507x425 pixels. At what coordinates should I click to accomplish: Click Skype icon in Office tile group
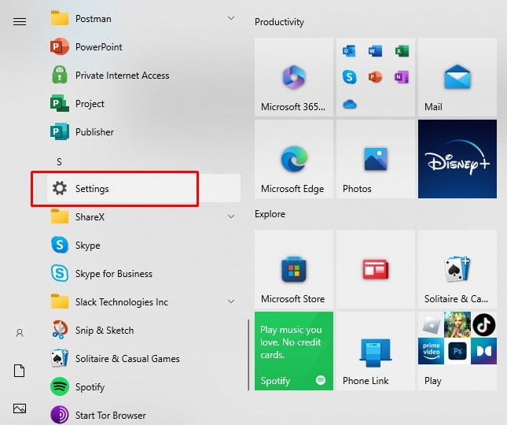pos(349,77)
